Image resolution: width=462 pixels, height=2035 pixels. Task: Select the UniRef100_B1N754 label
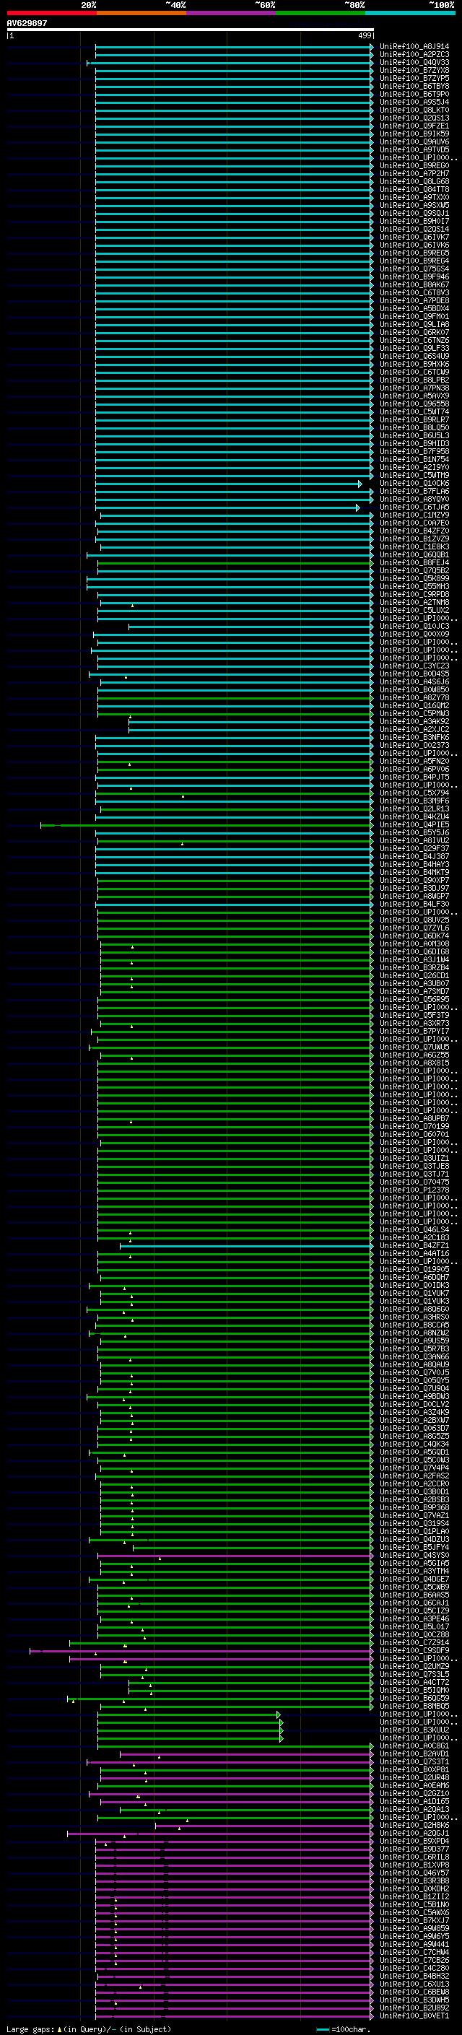(x=414, y=459)
